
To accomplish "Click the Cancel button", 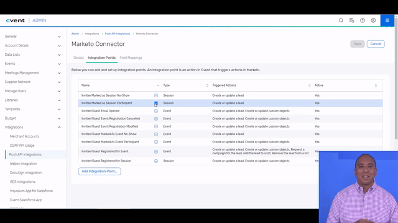I will click(x=376, y=44).
